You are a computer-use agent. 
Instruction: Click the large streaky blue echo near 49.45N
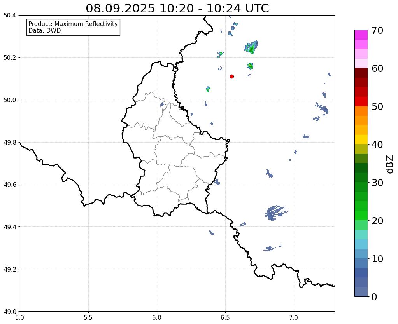(x=276, y=213)
